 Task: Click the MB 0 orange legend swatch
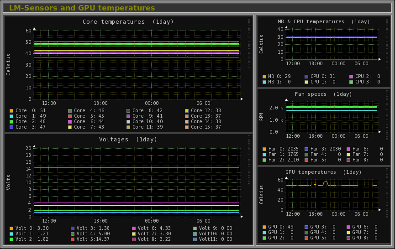(x=264, y=77)
